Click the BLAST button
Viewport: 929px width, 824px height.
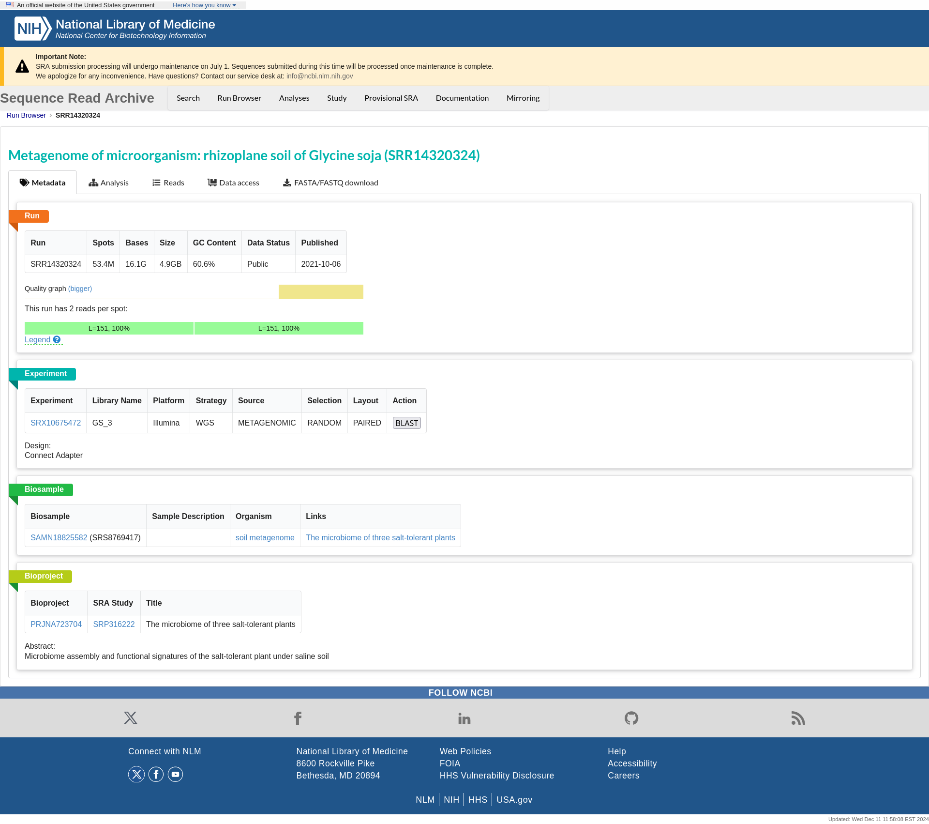coord(406,423)
